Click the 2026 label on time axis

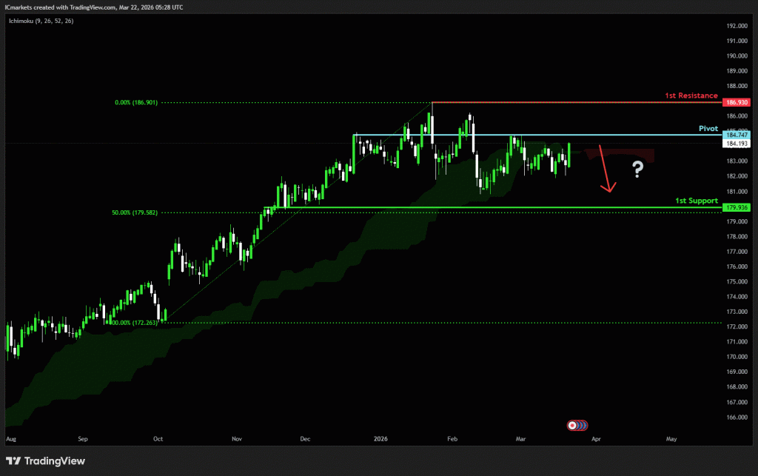click(382, 438)
